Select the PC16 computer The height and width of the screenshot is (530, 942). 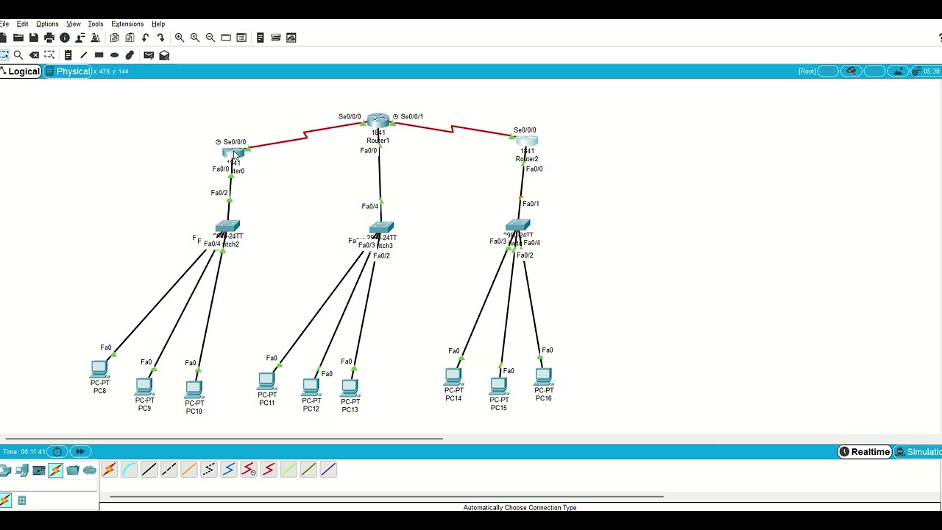[544, 377]
